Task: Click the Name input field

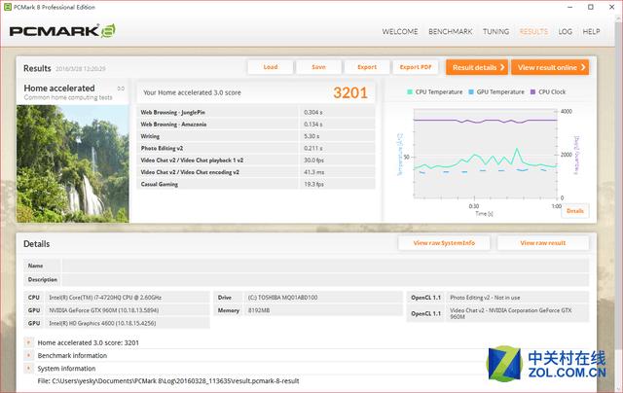Action: point(325,266)
